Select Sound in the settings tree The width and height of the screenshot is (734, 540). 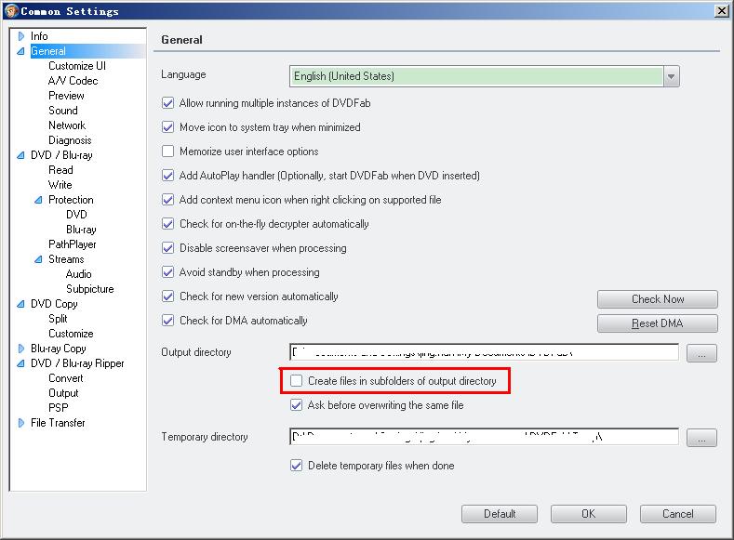coord(63,111)
